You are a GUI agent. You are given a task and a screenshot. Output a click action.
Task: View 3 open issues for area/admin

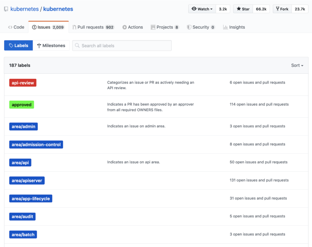[x=257, y=126]
